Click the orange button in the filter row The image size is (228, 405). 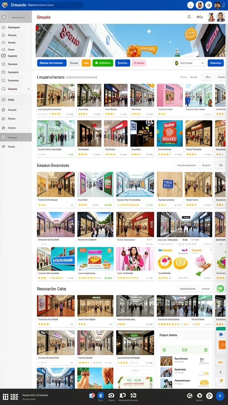click(x=86, y=63)
